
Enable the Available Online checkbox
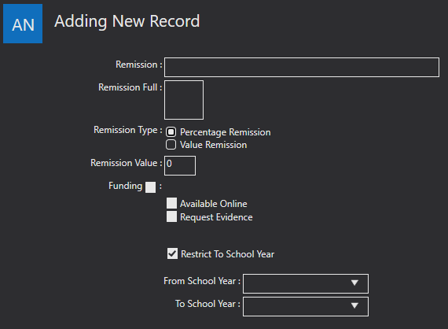click(171, 203)
